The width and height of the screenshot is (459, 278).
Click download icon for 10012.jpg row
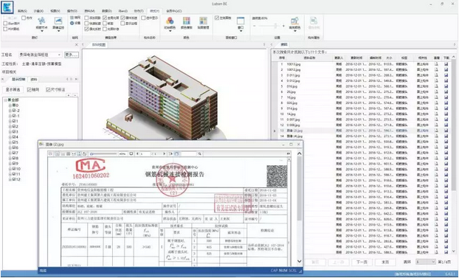coord(446,69)
